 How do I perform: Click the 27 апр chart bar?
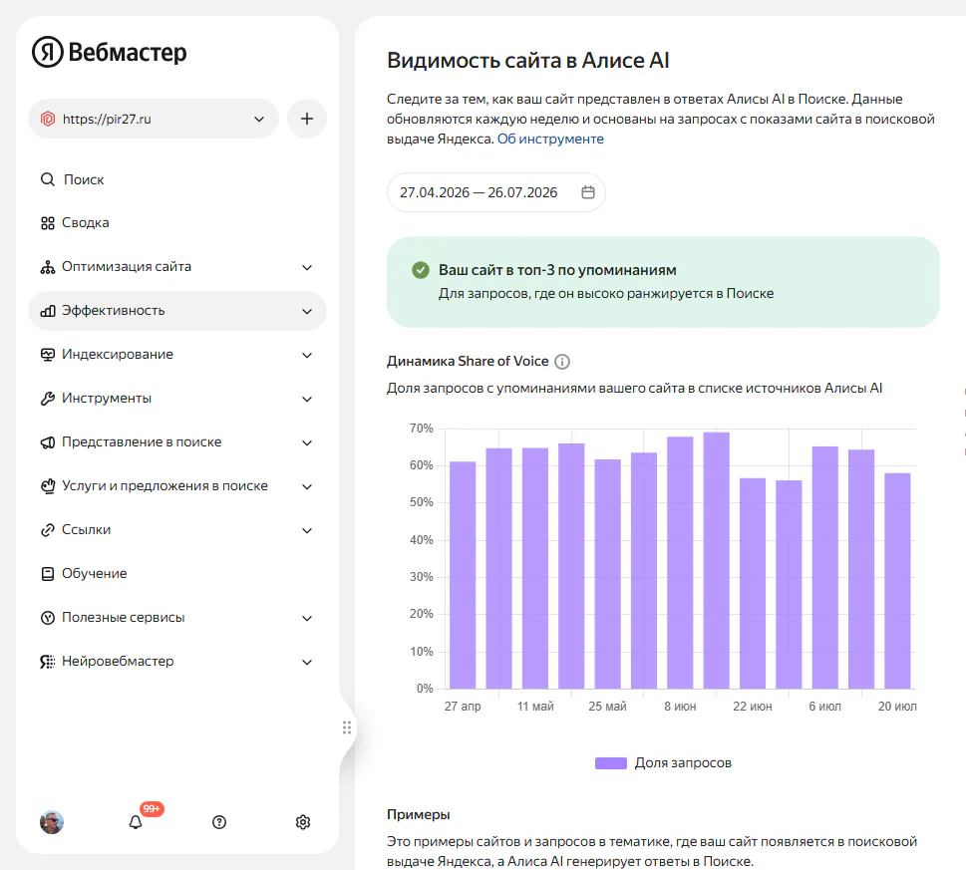tap(463, 575)
